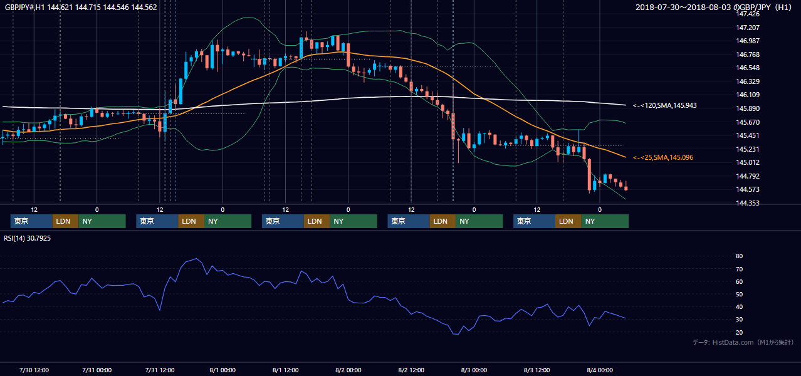Jump to the 8/3 12:00 time marker
This screenshot has width=801, height=376.
pyautogui.click(x=537, y=370)
